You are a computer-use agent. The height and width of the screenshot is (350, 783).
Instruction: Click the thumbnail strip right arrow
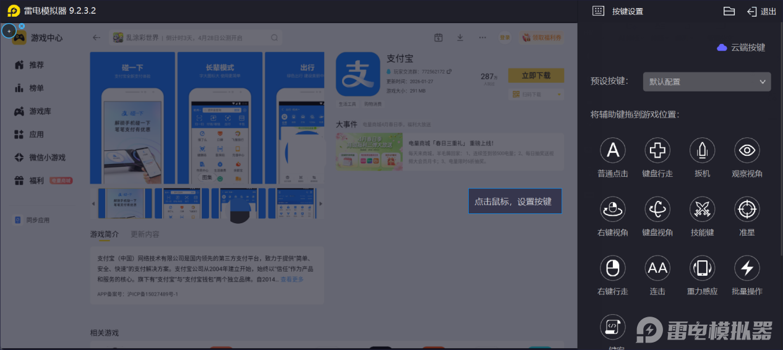[320, 203]
